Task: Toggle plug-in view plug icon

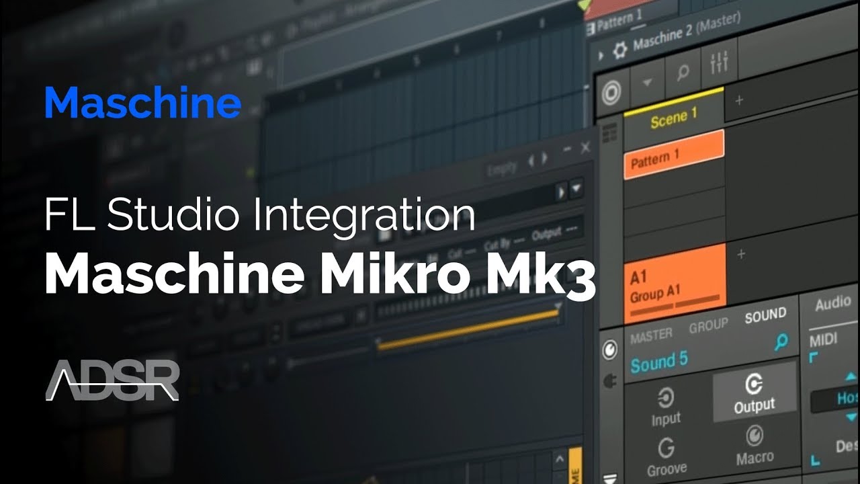Action: pos(611,382)
